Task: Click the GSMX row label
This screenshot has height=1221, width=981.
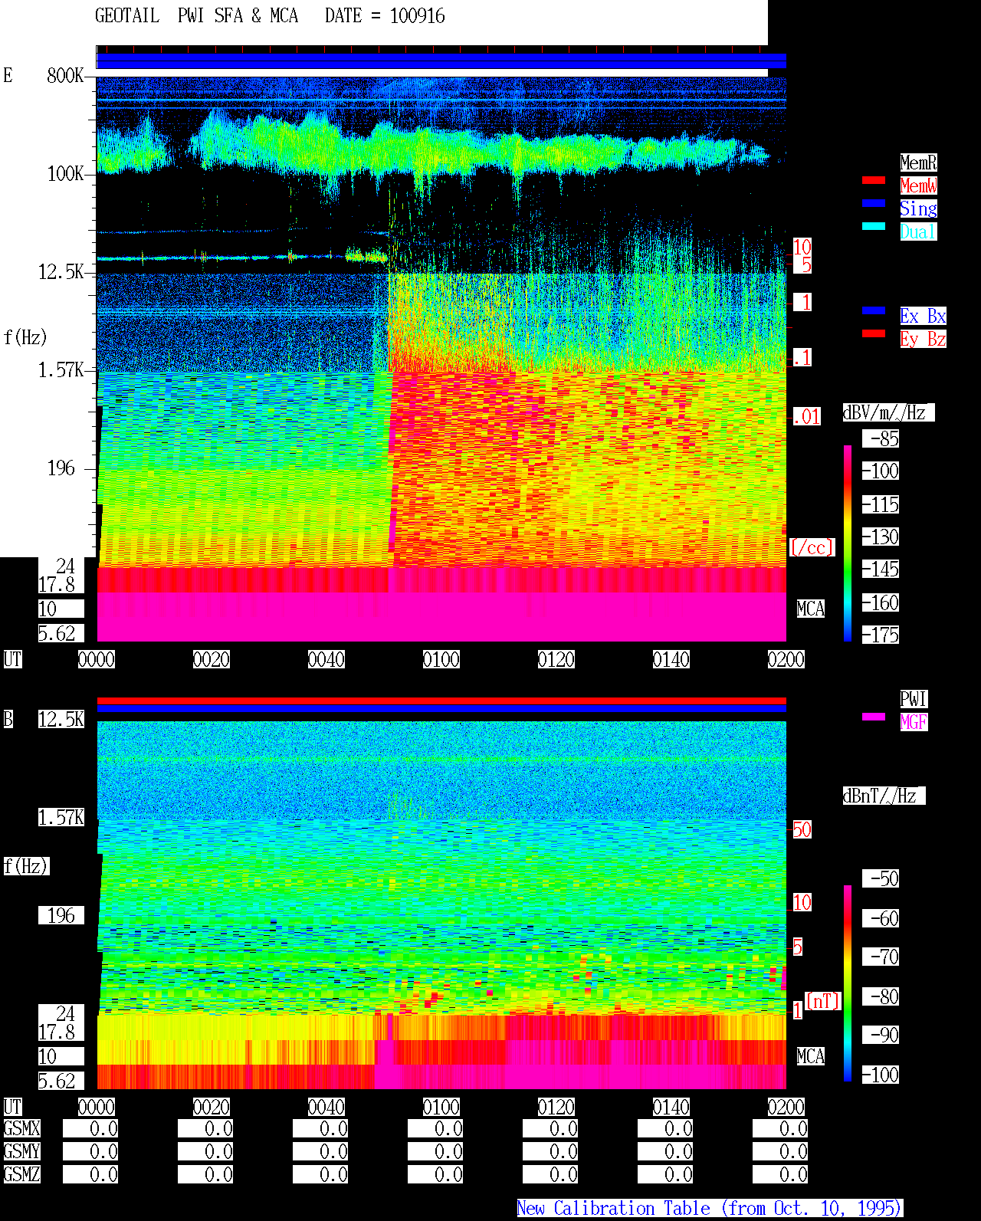Action: point(22,1128)
